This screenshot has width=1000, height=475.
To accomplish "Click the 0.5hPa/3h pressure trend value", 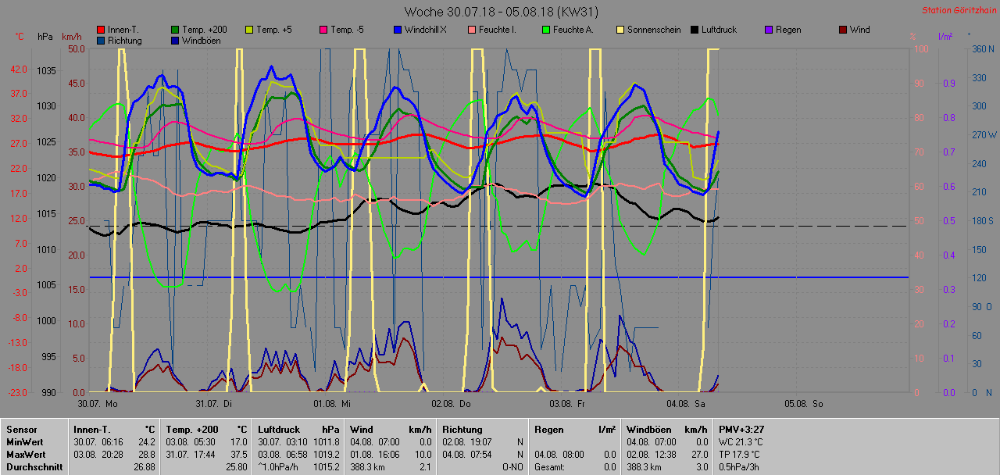I will [x=740, y=466].
